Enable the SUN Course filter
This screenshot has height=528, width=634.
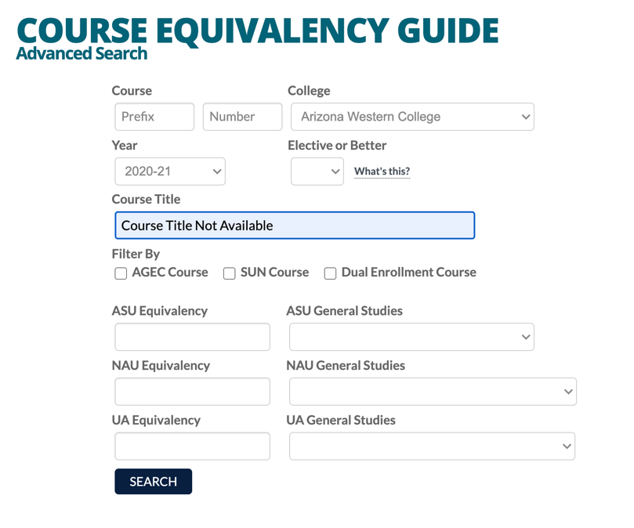point(230,273)
